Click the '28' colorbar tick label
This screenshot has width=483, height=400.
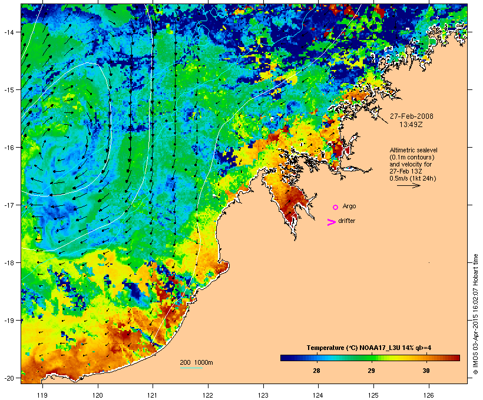316,371
